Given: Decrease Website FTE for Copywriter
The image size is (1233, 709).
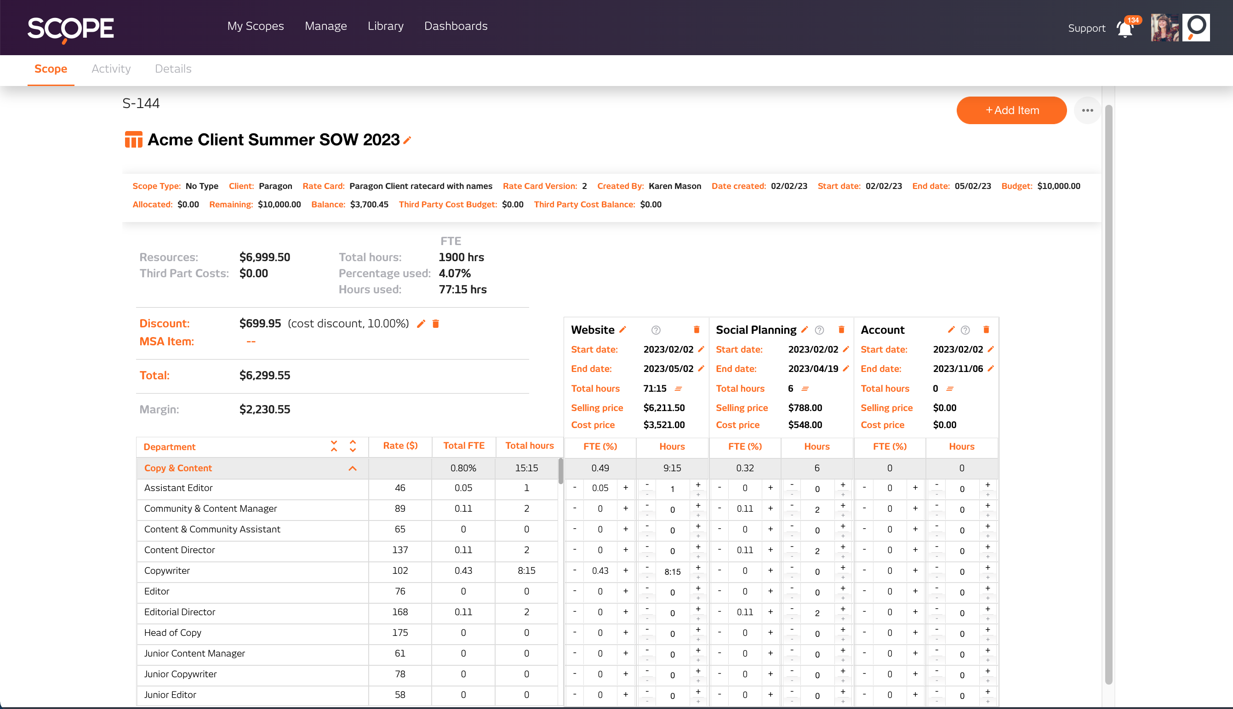Looking at the screenshot, I should (575, 571).
